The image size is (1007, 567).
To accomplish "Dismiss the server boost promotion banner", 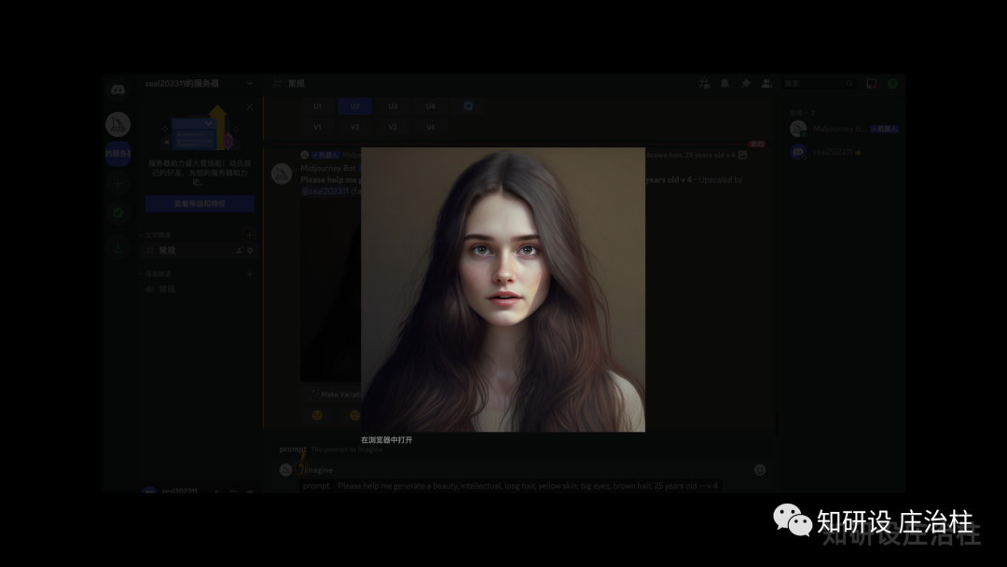I will point(250,107).
